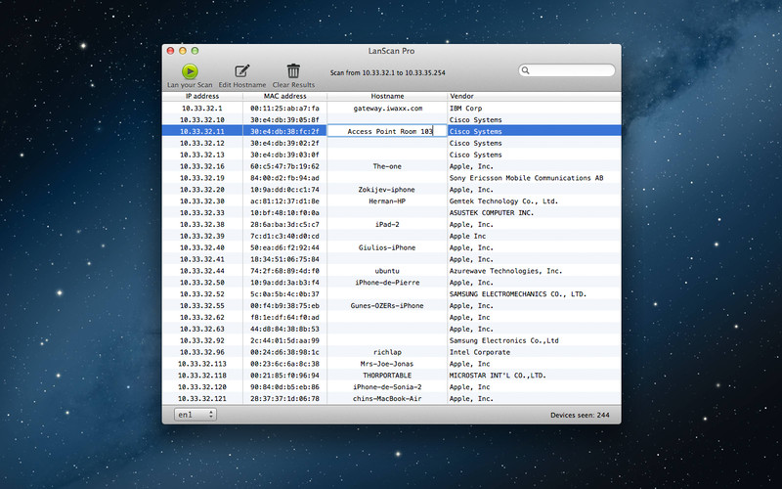The width and height of the screenshot is (782, 489).
Task: Click vendor Intel Corporate
Action: [480, 352]
